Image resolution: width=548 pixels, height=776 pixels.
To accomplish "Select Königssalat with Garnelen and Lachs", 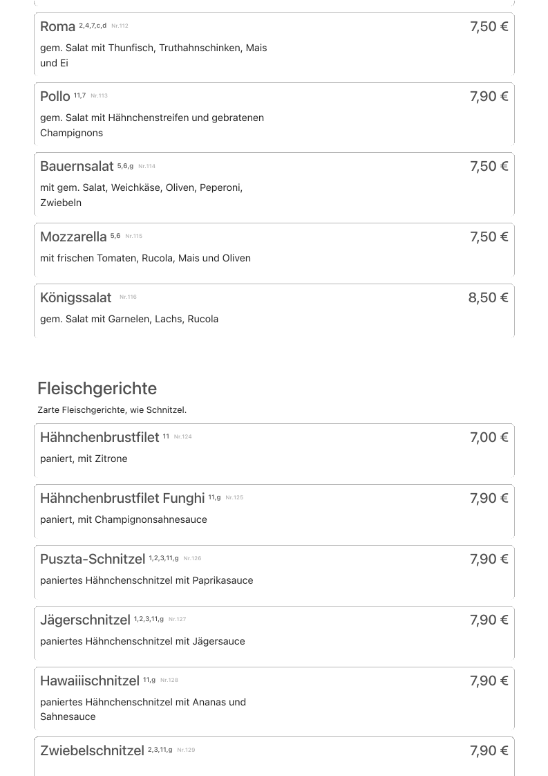I will 76,298.
